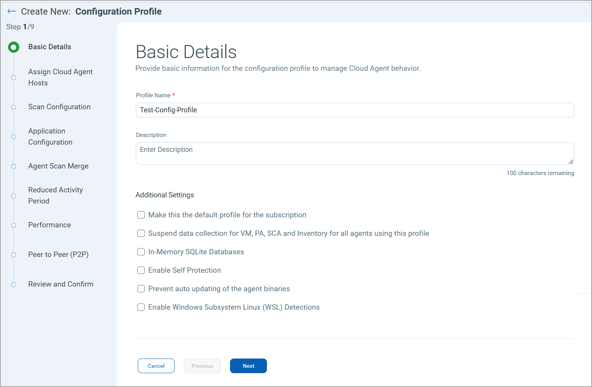
Task: Enable In-Memory SQLite Databases option
Action: coord(141,252)
